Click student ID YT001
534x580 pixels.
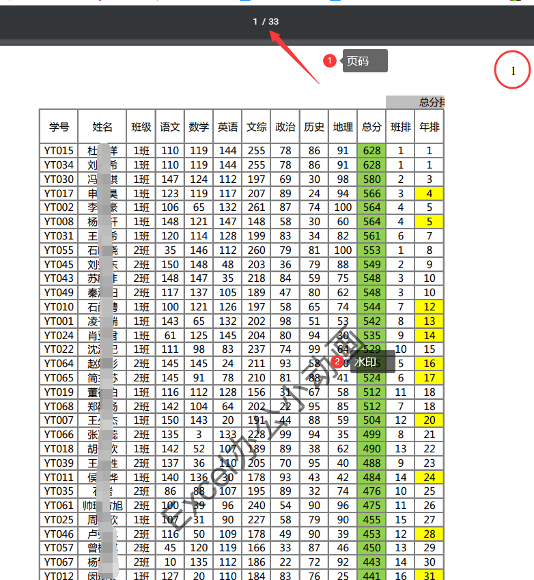59,321
